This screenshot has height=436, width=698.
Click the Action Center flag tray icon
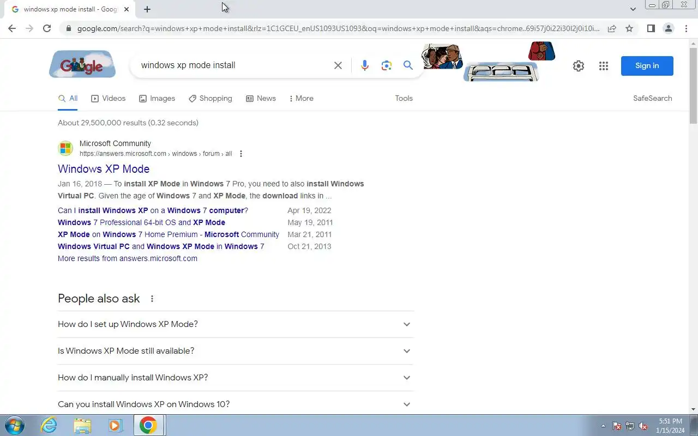click(x=617, y=426)
